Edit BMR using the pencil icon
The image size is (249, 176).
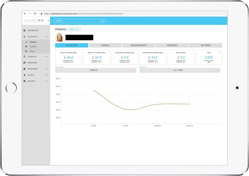[219, 52]
